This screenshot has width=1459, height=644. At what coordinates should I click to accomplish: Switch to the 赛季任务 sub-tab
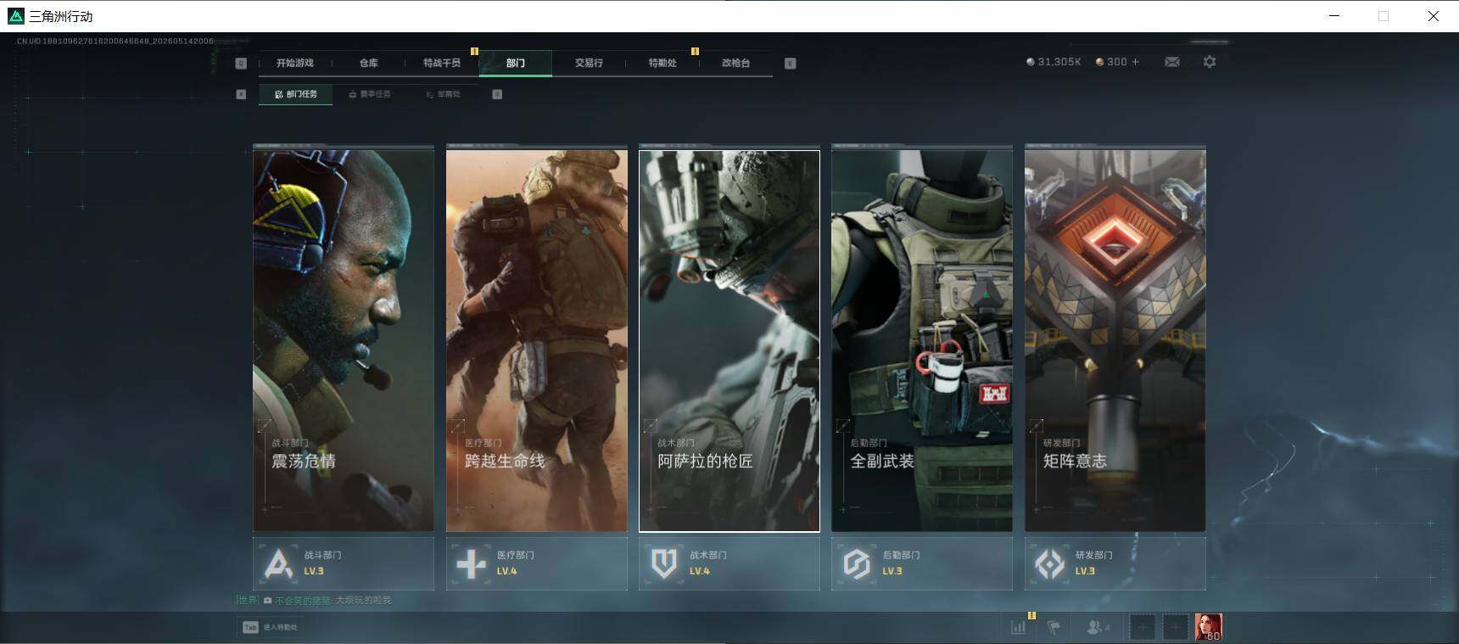(x=370, y=94)
